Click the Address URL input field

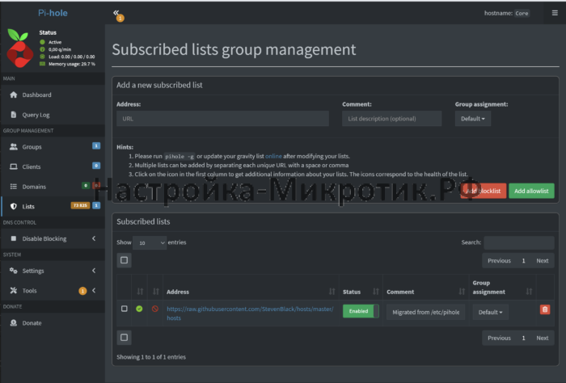tap(222, 119)
